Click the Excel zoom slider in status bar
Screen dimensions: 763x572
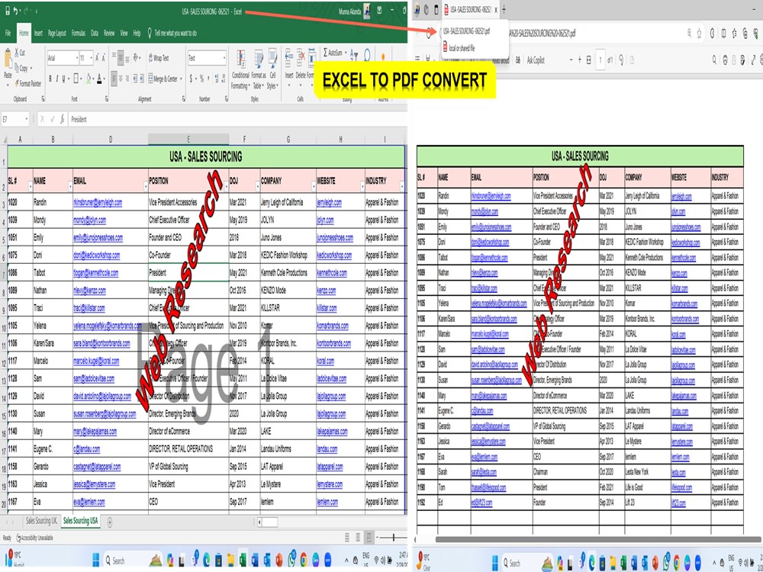393,538
